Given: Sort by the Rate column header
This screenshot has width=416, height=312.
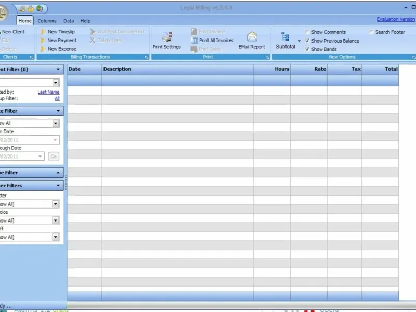Looking at the screenshot, I should point(309,69).
